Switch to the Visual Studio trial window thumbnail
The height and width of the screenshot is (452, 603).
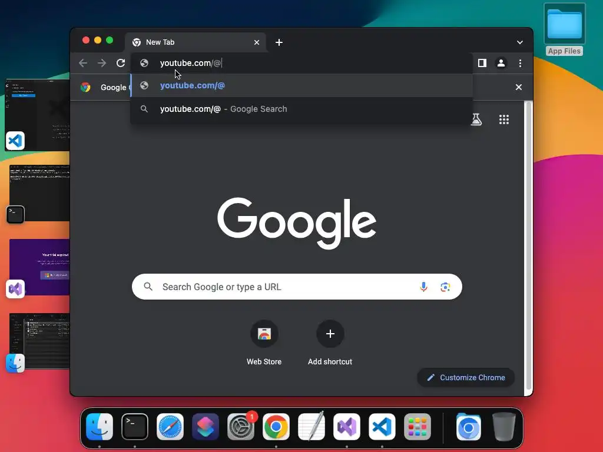click(x=39, y=268)
